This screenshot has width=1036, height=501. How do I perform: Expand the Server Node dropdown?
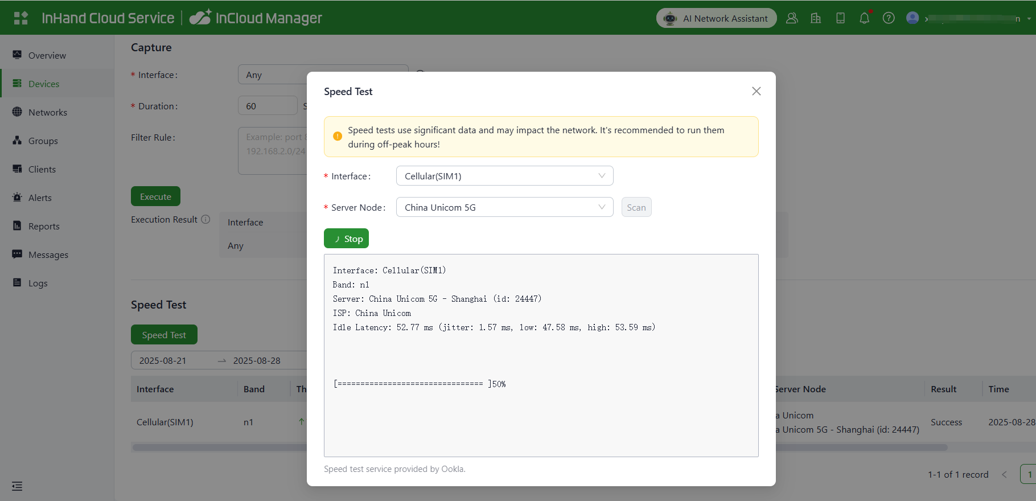(x=504, y=207)
